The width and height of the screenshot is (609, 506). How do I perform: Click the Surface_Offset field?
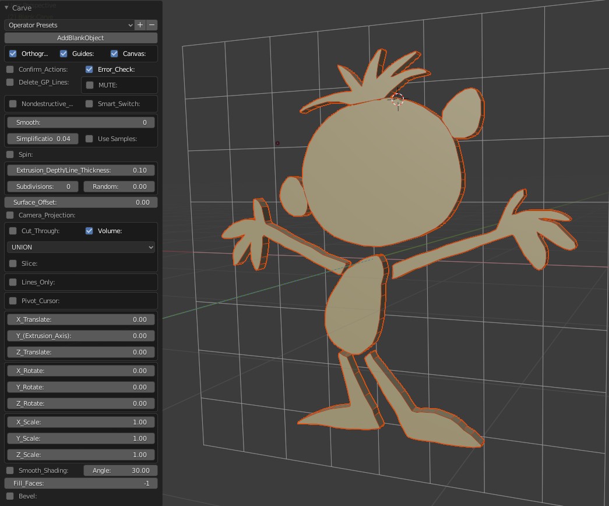[81, 202]
